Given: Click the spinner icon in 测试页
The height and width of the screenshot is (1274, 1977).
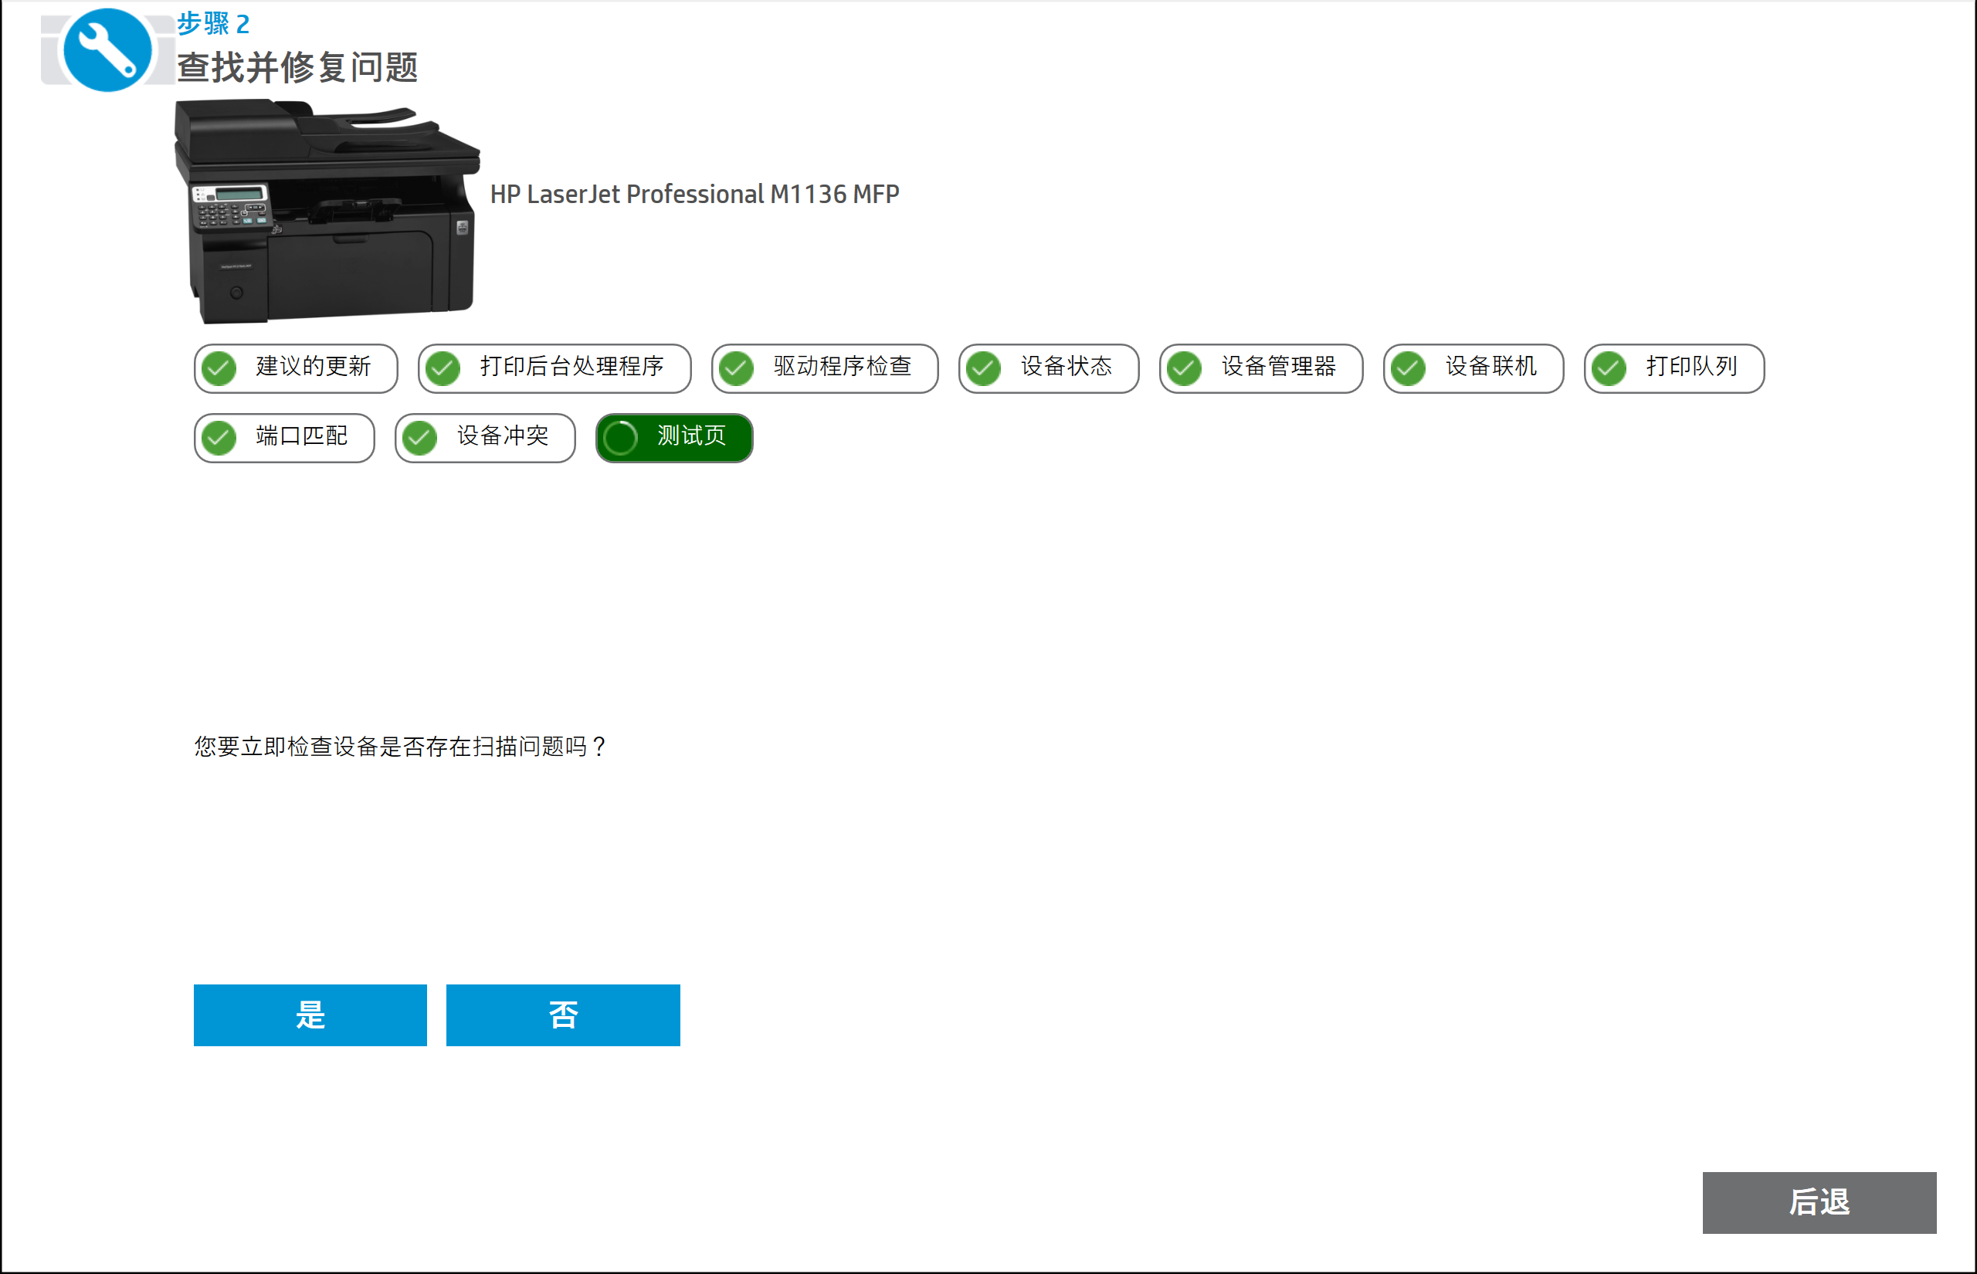Looking at the screenshot, I should coord(620,438).
